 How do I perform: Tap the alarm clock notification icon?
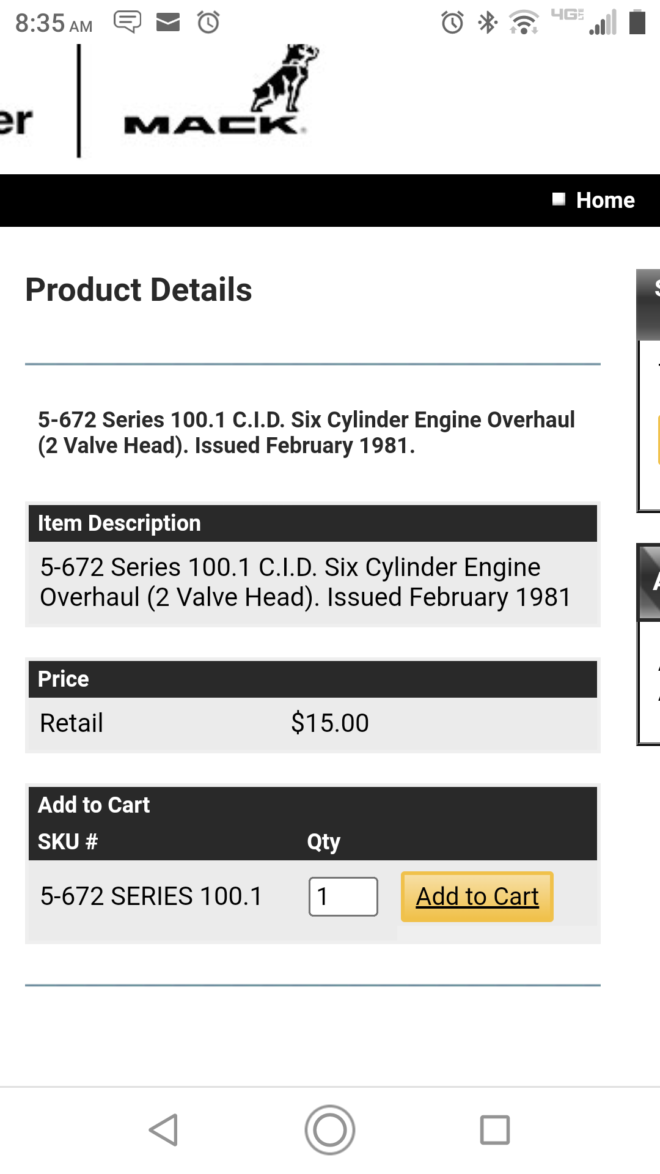click(208, 23)
